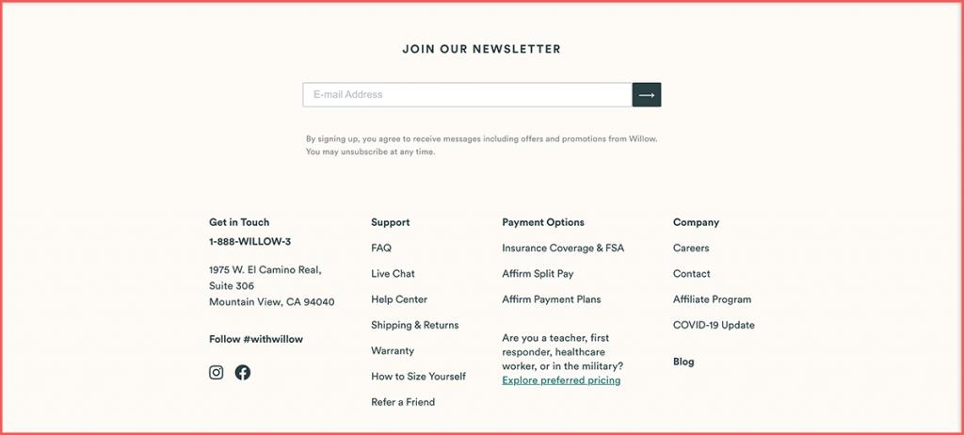Read the COVID-19 Update
964x435 pixels.
coord(714,325)
